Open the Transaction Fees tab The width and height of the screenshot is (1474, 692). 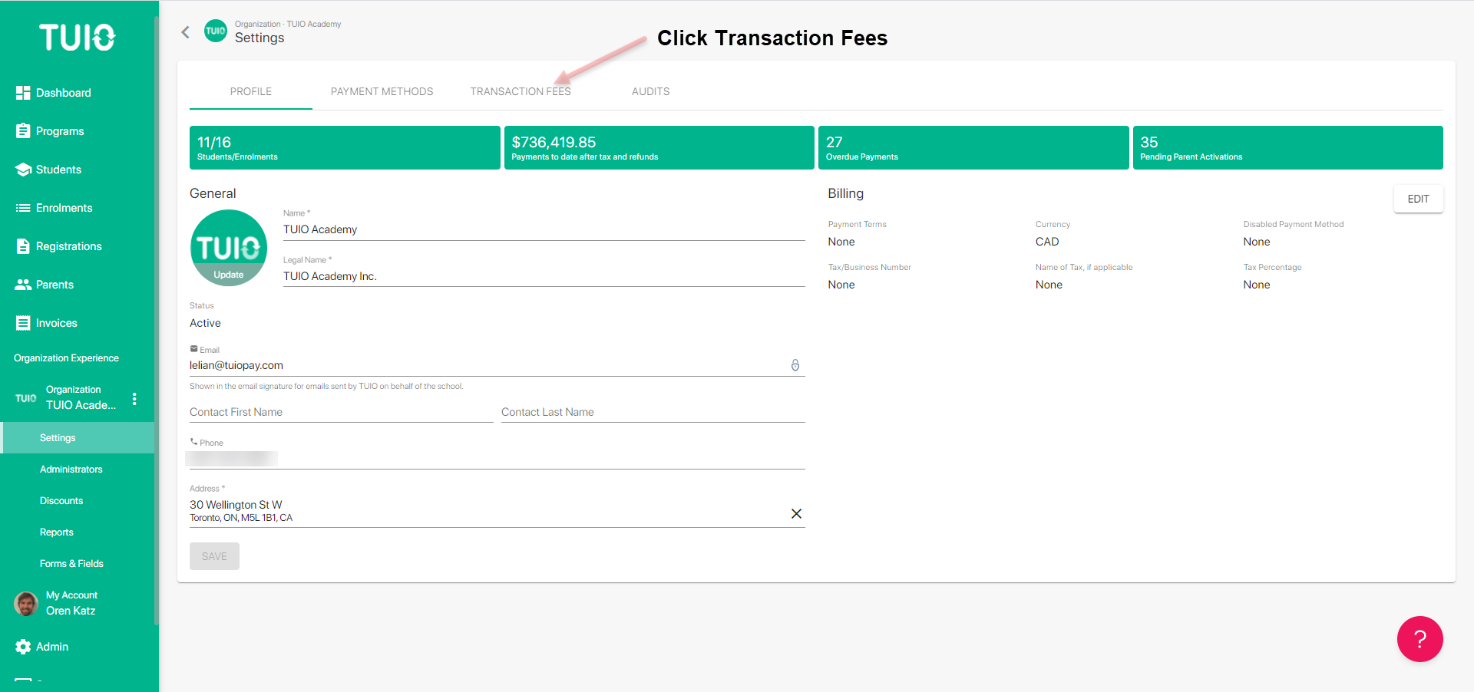click(x=521, y=91)
